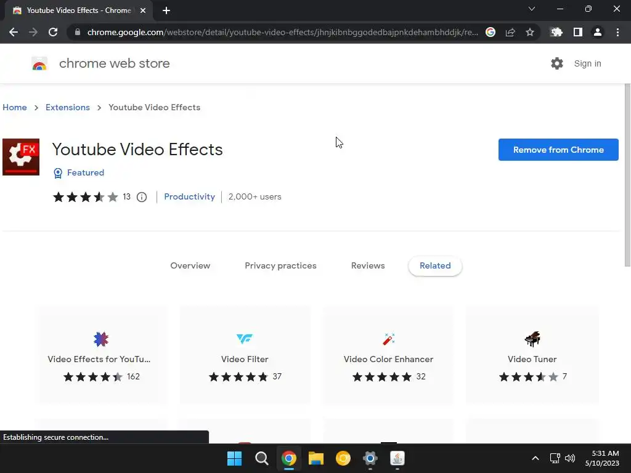Go back to the previous page
Screen dimensions: 631x473
(x=14, y=32)
